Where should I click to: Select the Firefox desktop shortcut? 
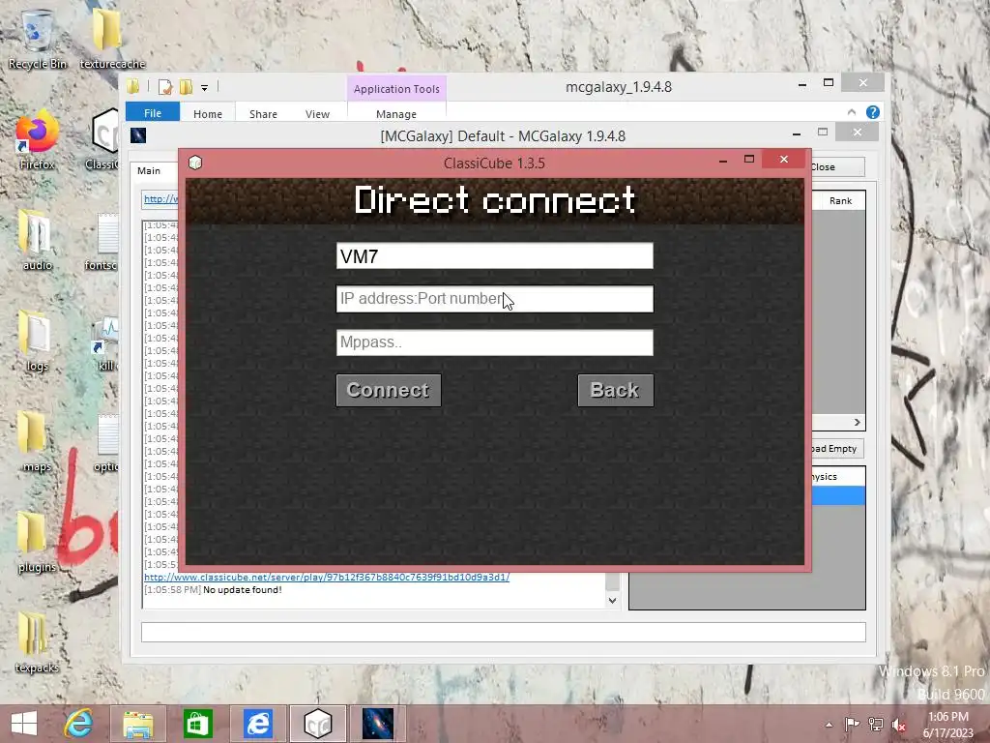(37, 140)
